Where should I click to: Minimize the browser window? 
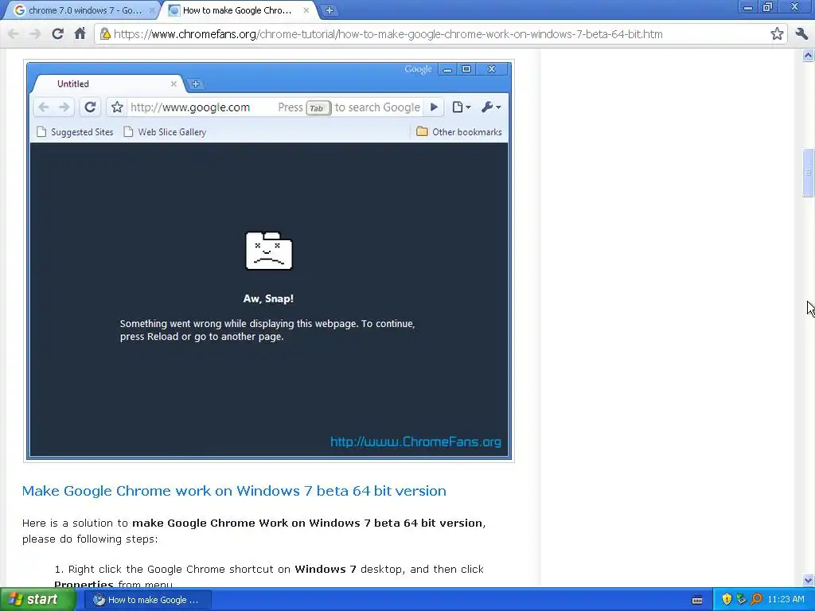(x=748, y=7)
